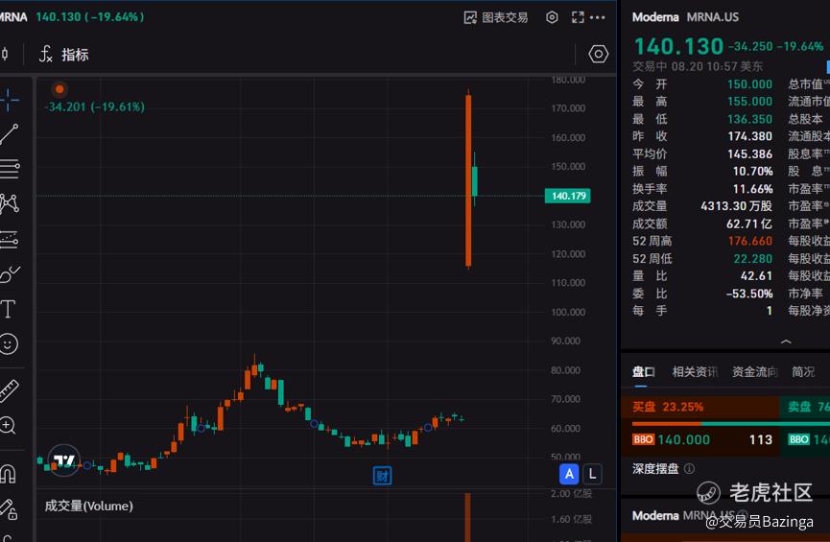Click the 买盘 23.25% bid ratio label
The height and width of the screenshot is (542, 830).
click(x=668, y=407)
